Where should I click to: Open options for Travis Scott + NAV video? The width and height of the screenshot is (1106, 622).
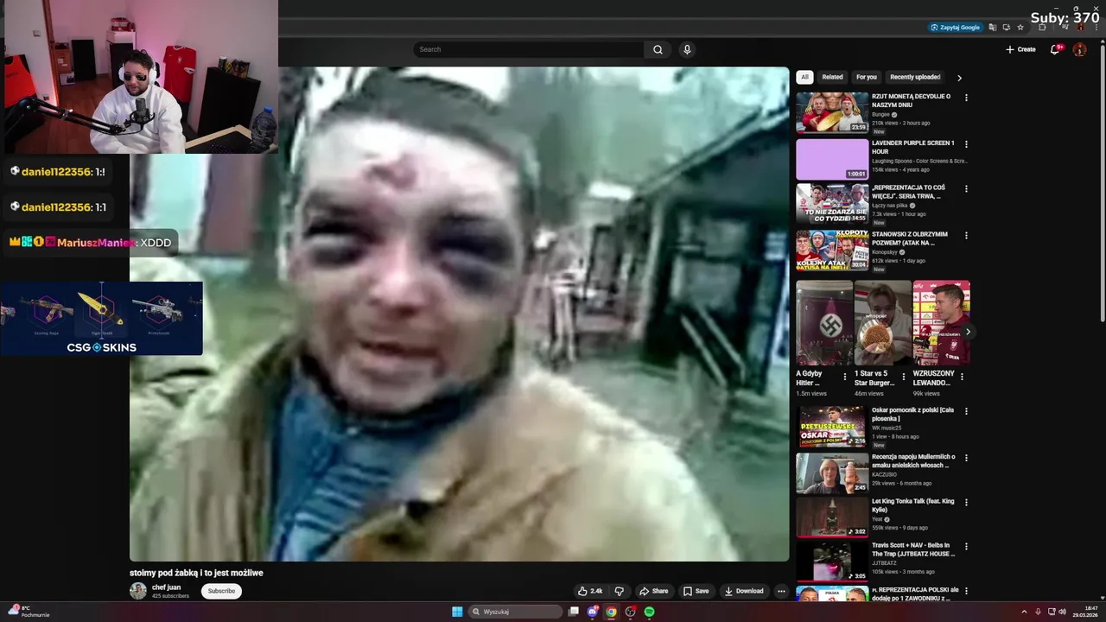coord(966,546)
